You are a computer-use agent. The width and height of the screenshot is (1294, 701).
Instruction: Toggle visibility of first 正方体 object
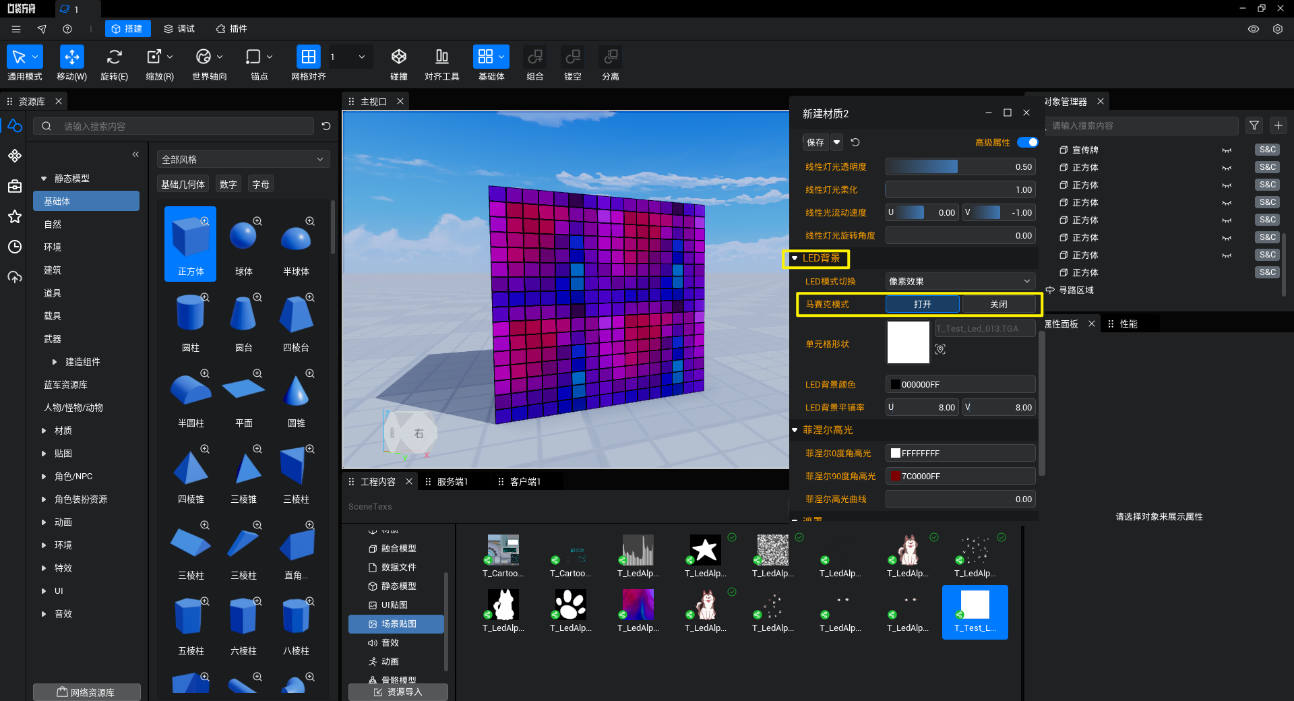pyautogui.click(x=1227, y=168)
